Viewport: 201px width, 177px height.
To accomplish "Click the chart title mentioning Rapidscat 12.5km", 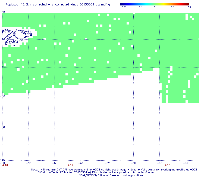I will (58, 5).
